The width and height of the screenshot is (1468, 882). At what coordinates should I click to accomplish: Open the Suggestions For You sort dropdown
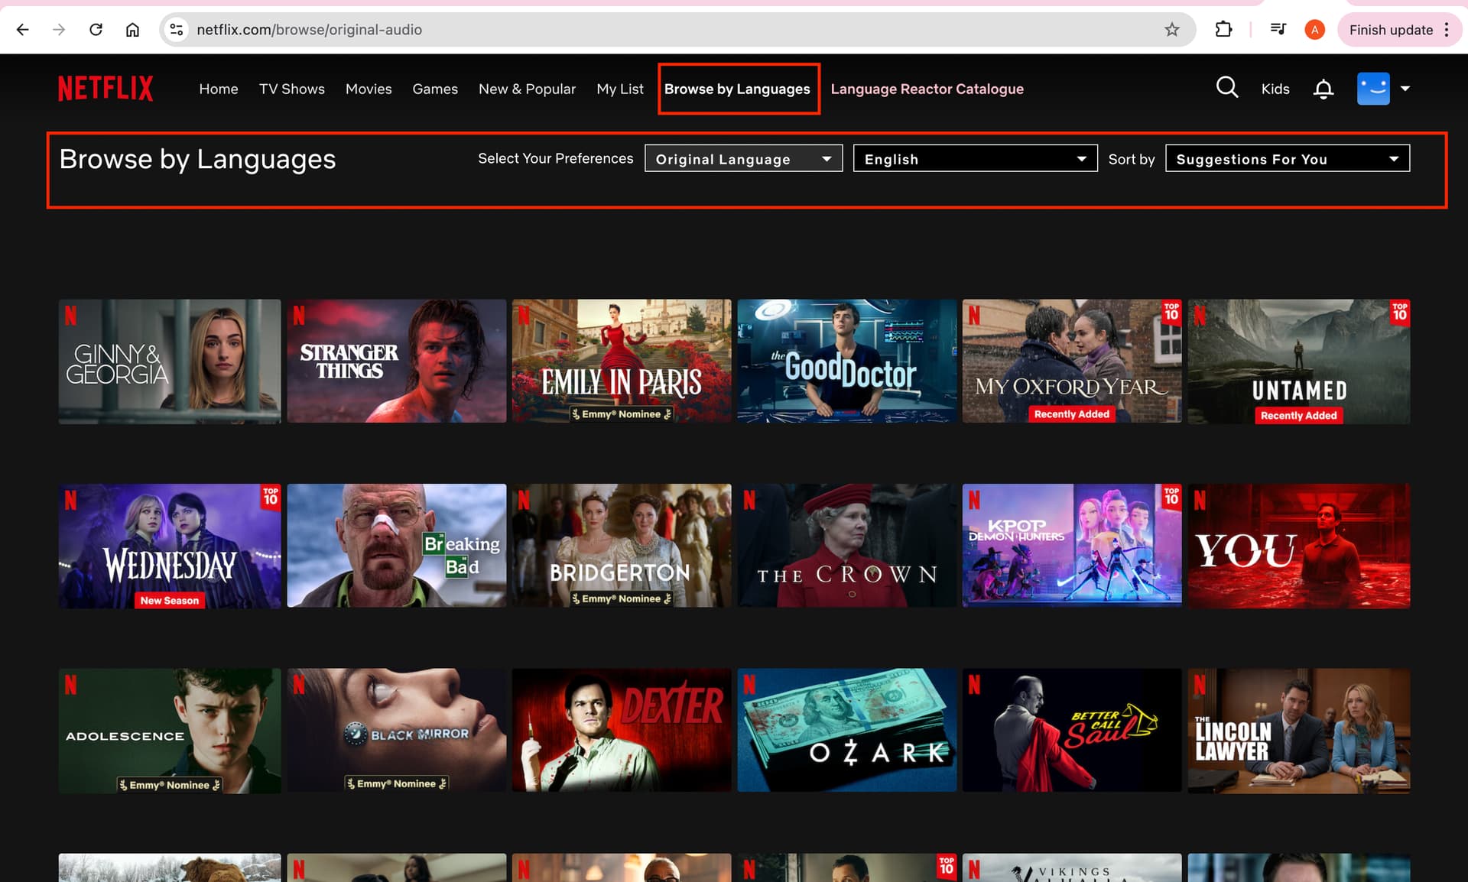(x=1288, y=158)
